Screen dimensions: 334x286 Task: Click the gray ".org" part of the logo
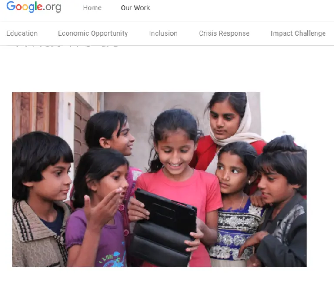pos(52,7)
